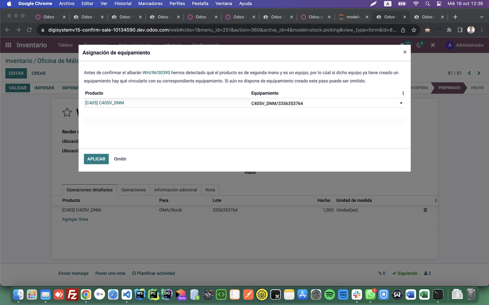
Task: Click the Odoo apps grid icon
Action: pos(9,45)
